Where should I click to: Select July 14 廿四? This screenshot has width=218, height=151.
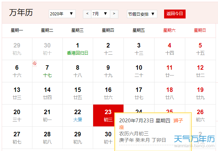[47, 93]
